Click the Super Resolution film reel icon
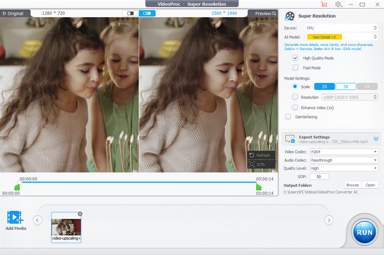 (x=290, y=16)
